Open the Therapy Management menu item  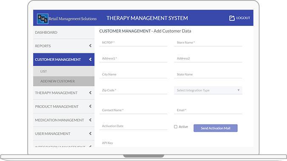point(64,93)
